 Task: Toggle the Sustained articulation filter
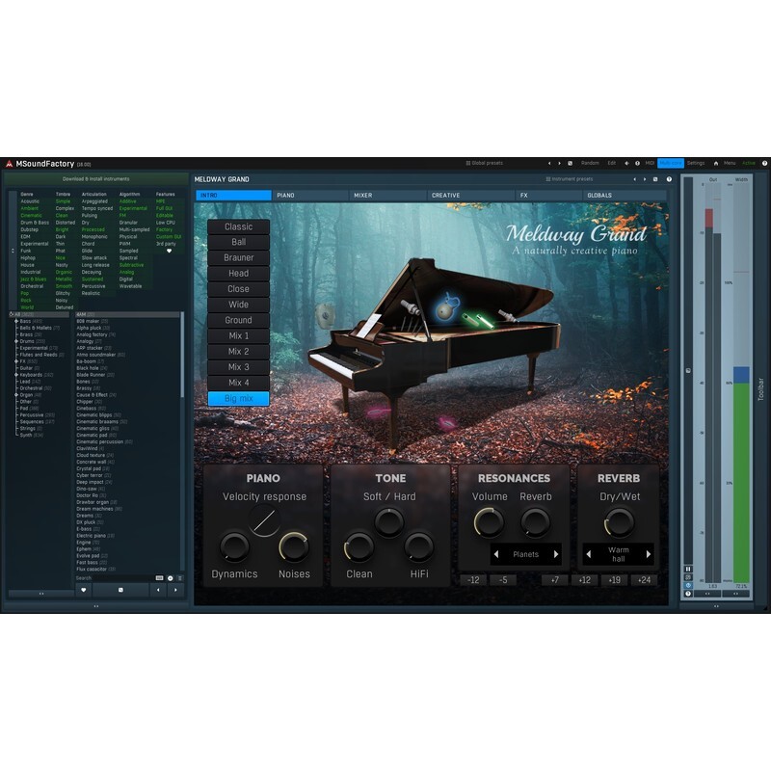tap(93, 279)
